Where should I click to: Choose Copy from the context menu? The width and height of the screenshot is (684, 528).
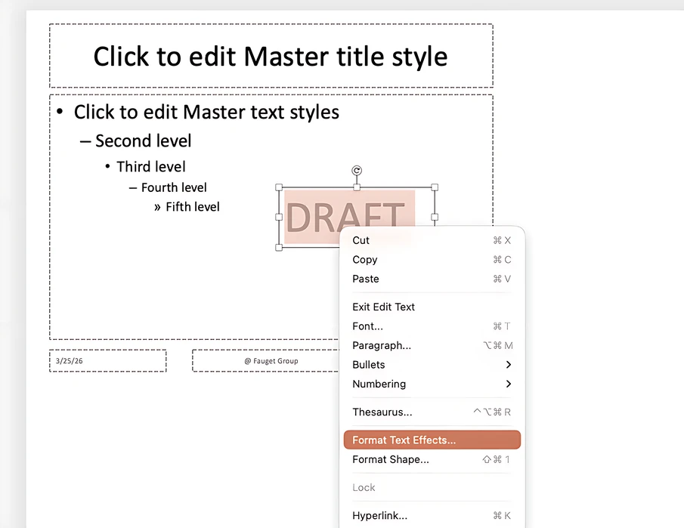coord(365,259)
